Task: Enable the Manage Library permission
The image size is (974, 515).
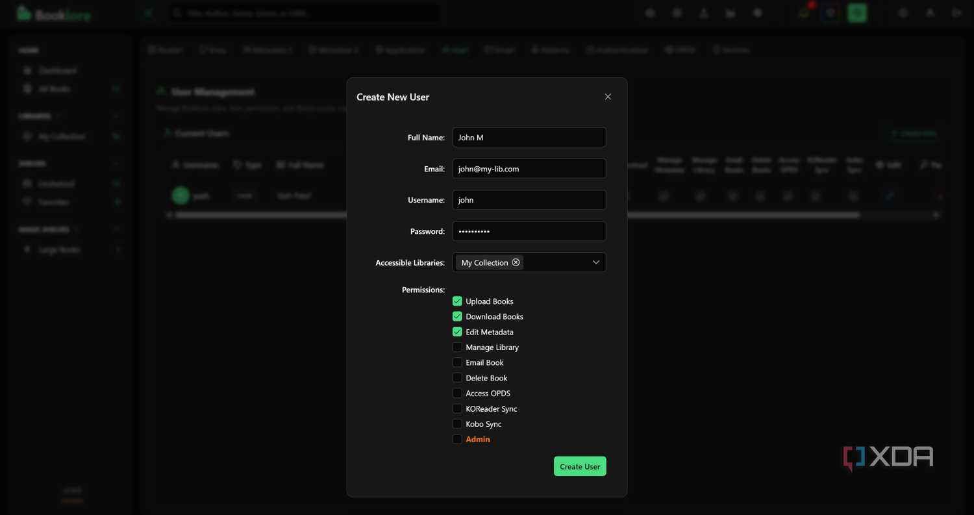Action: click(457, 347)
